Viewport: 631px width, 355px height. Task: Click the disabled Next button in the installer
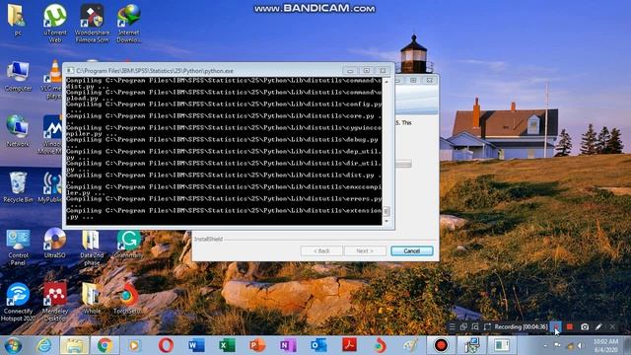point(365,250)
